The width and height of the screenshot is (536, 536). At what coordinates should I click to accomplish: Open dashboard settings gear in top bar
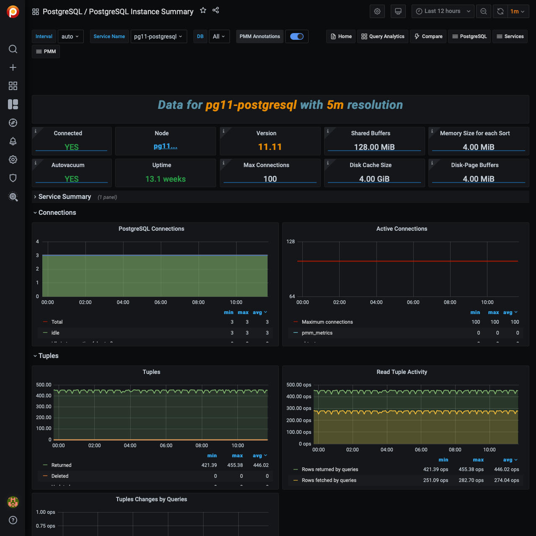pos(377,11)
